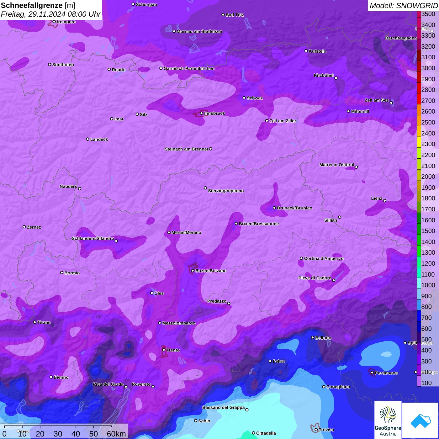Select the Zernez city marker dot
439x439 pixels.
[x=24, y=227]
